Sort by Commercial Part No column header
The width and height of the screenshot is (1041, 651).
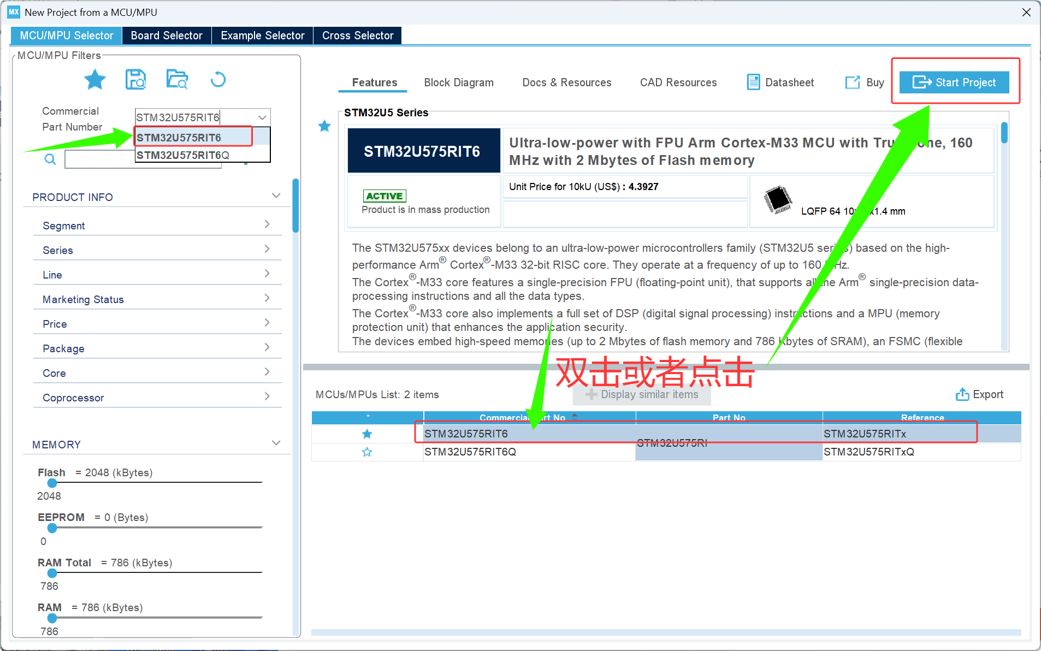pos(529,417)
